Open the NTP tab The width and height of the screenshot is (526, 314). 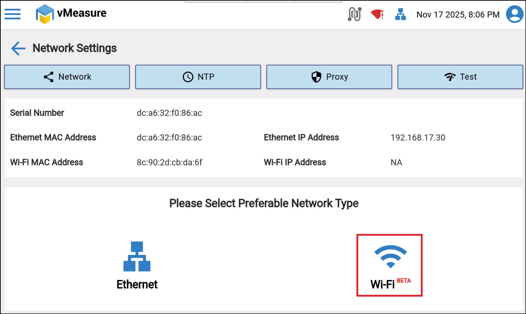tap(198, 77)
